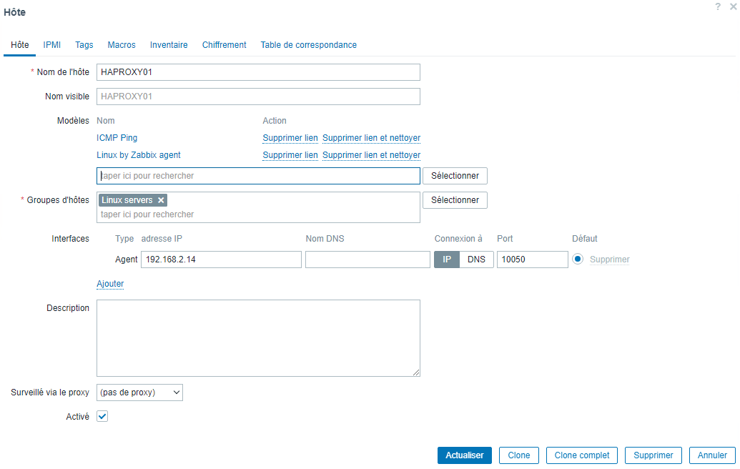Open the Macros tab
This screenshot has width=740, height=469.
pyautogui.click(x=121, y=44)
